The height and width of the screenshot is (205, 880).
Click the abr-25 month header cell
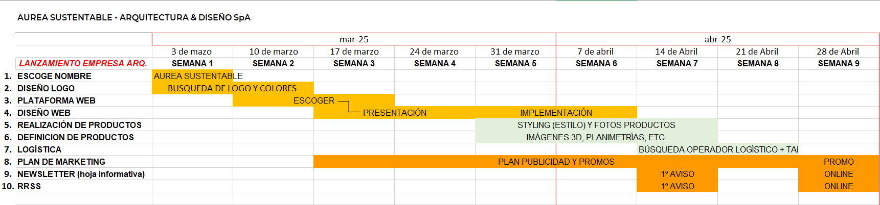[x=717, y=39]
